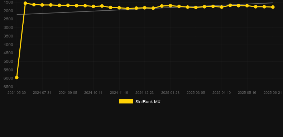The height and width of the screenshot is (137, 283).
Task: Click the yellow SlotRank MX legend swatch
Action: point(126,101)
